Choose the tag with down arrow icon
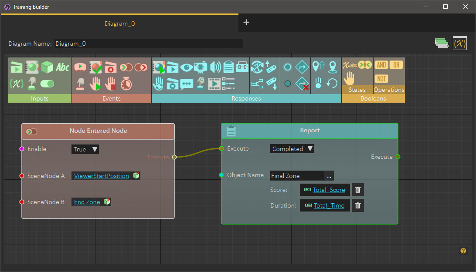The height and width of the screenshot is (272, 476). (x=272, y=84)
